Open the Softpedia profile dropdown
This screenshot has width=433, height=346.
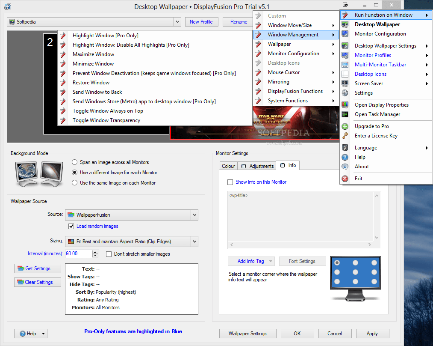coord(177,21)
